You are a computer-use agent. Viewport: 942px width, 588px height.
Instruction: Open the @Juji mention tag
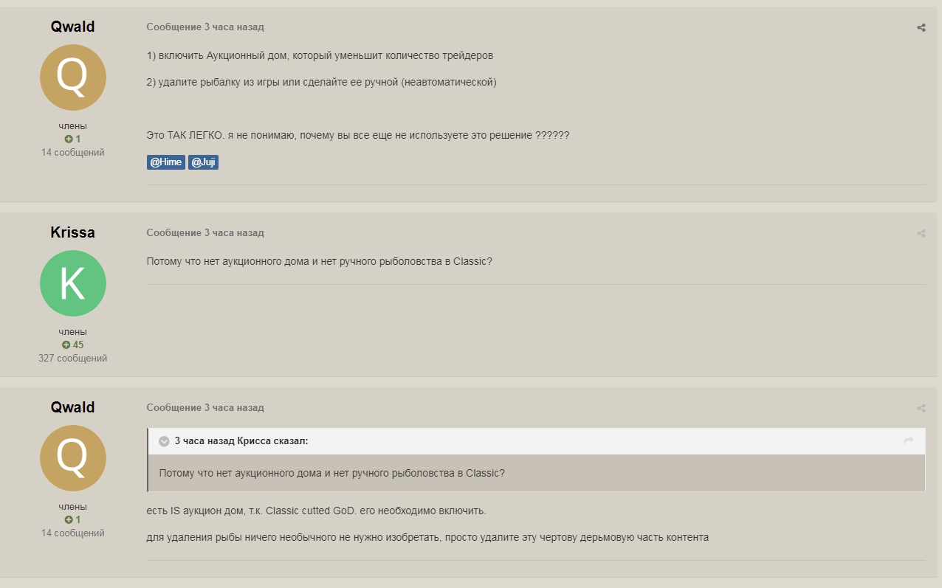pos(203,162)
